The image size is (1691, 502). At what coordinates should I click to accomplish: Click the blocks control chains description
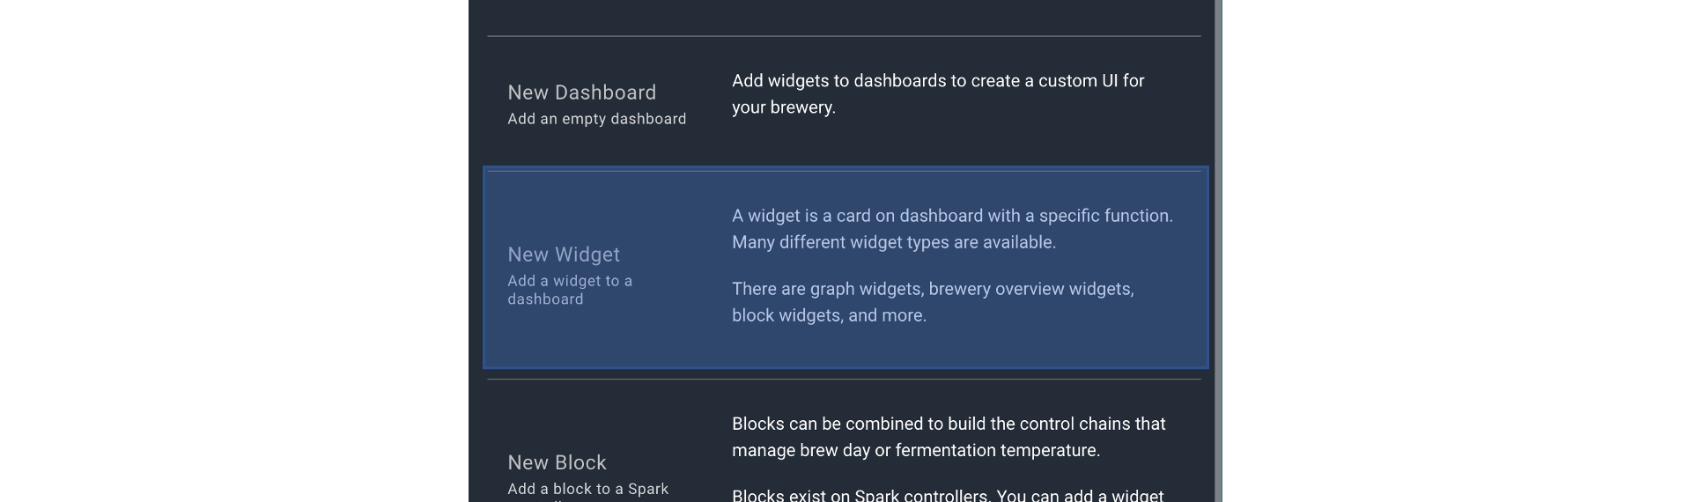click(948, 424)
